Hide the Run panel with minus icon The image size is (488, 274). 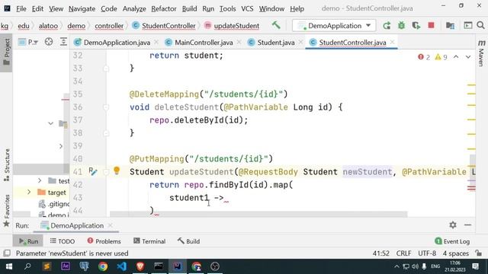(467, 225)
